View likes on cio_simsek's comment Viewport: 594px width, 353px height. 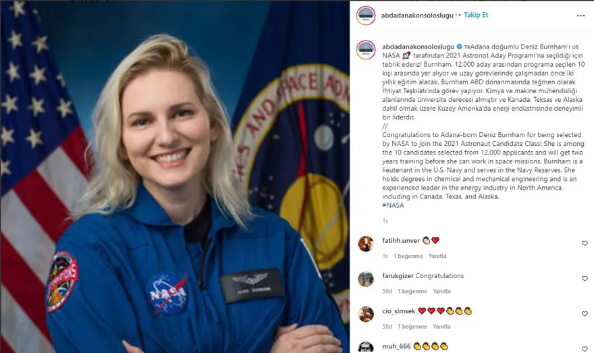[412, 327]
